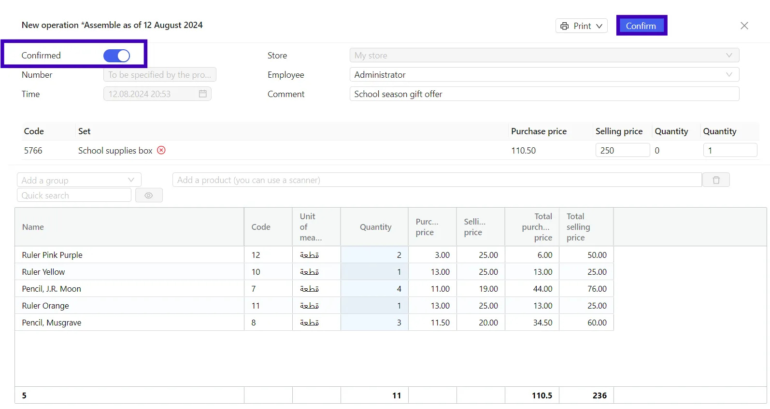Select the Ruler Orange row
Viewport: 770px width, 409px height.
(314, 306)
